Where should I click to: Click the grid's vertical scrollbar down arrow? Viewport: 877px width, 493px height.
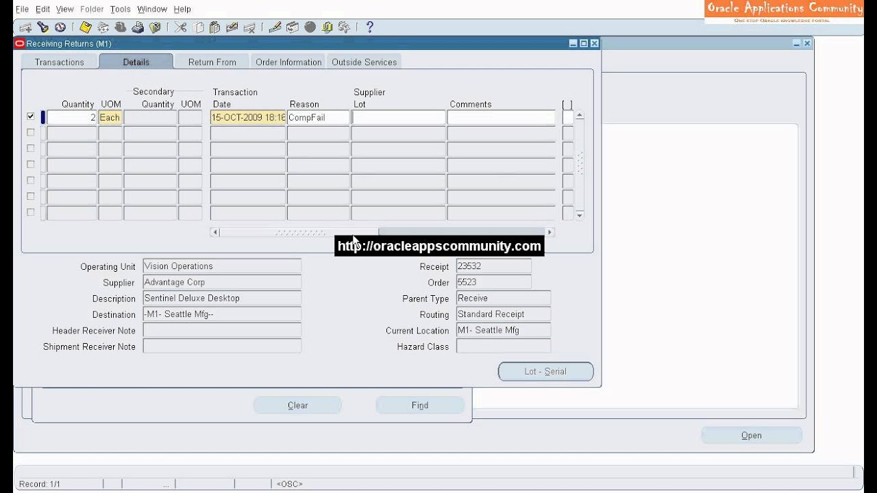[x=580, y=215]
